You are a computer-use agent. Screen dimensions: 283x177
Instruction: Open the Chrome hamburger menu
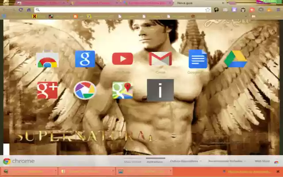click(x=278, y=10)
